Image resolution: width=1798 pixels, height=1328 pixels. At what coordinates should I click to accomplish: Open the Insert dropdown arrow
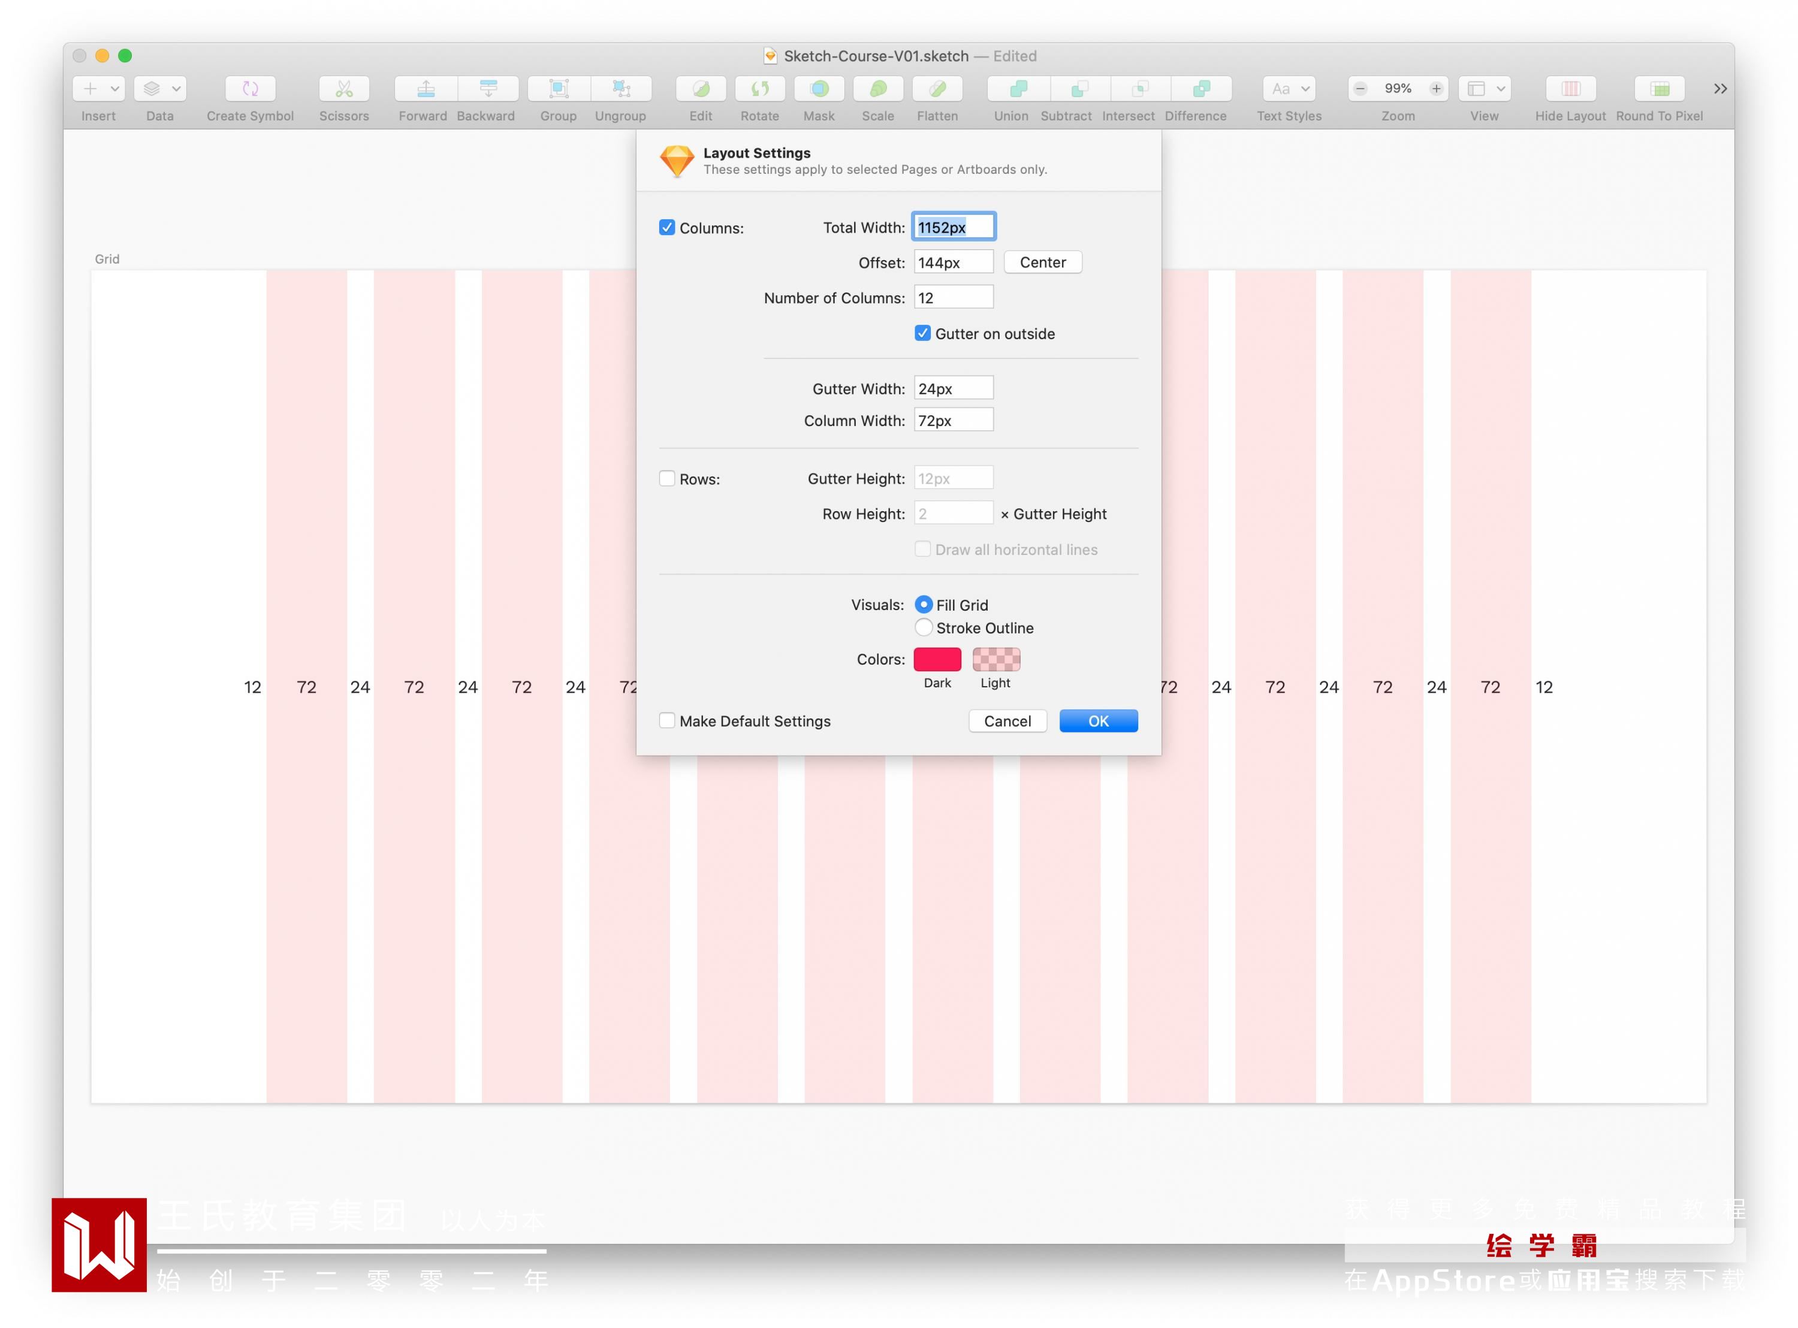pyautogui.click(x=115, y=89)
